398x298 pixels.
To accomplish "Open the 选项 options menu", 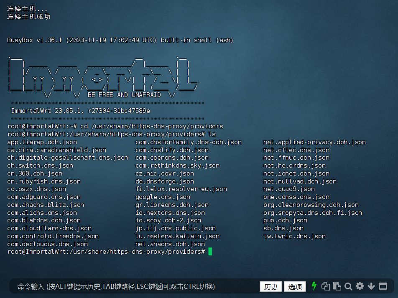I will click(x=295, y=287).
